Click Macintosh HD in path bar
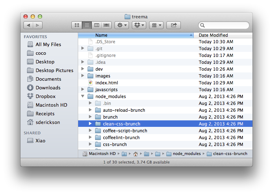 click(99, 154)
